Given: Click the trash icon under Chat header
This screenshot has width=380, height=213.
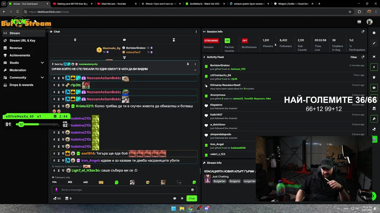Looking at the screenshot, I should (75, 40).
